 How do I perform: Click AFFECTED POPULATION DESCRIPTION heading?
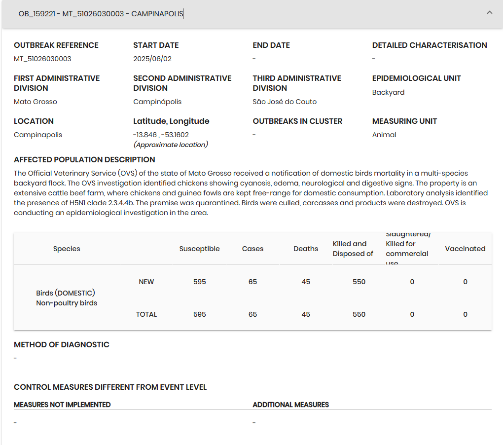[84, 160]
